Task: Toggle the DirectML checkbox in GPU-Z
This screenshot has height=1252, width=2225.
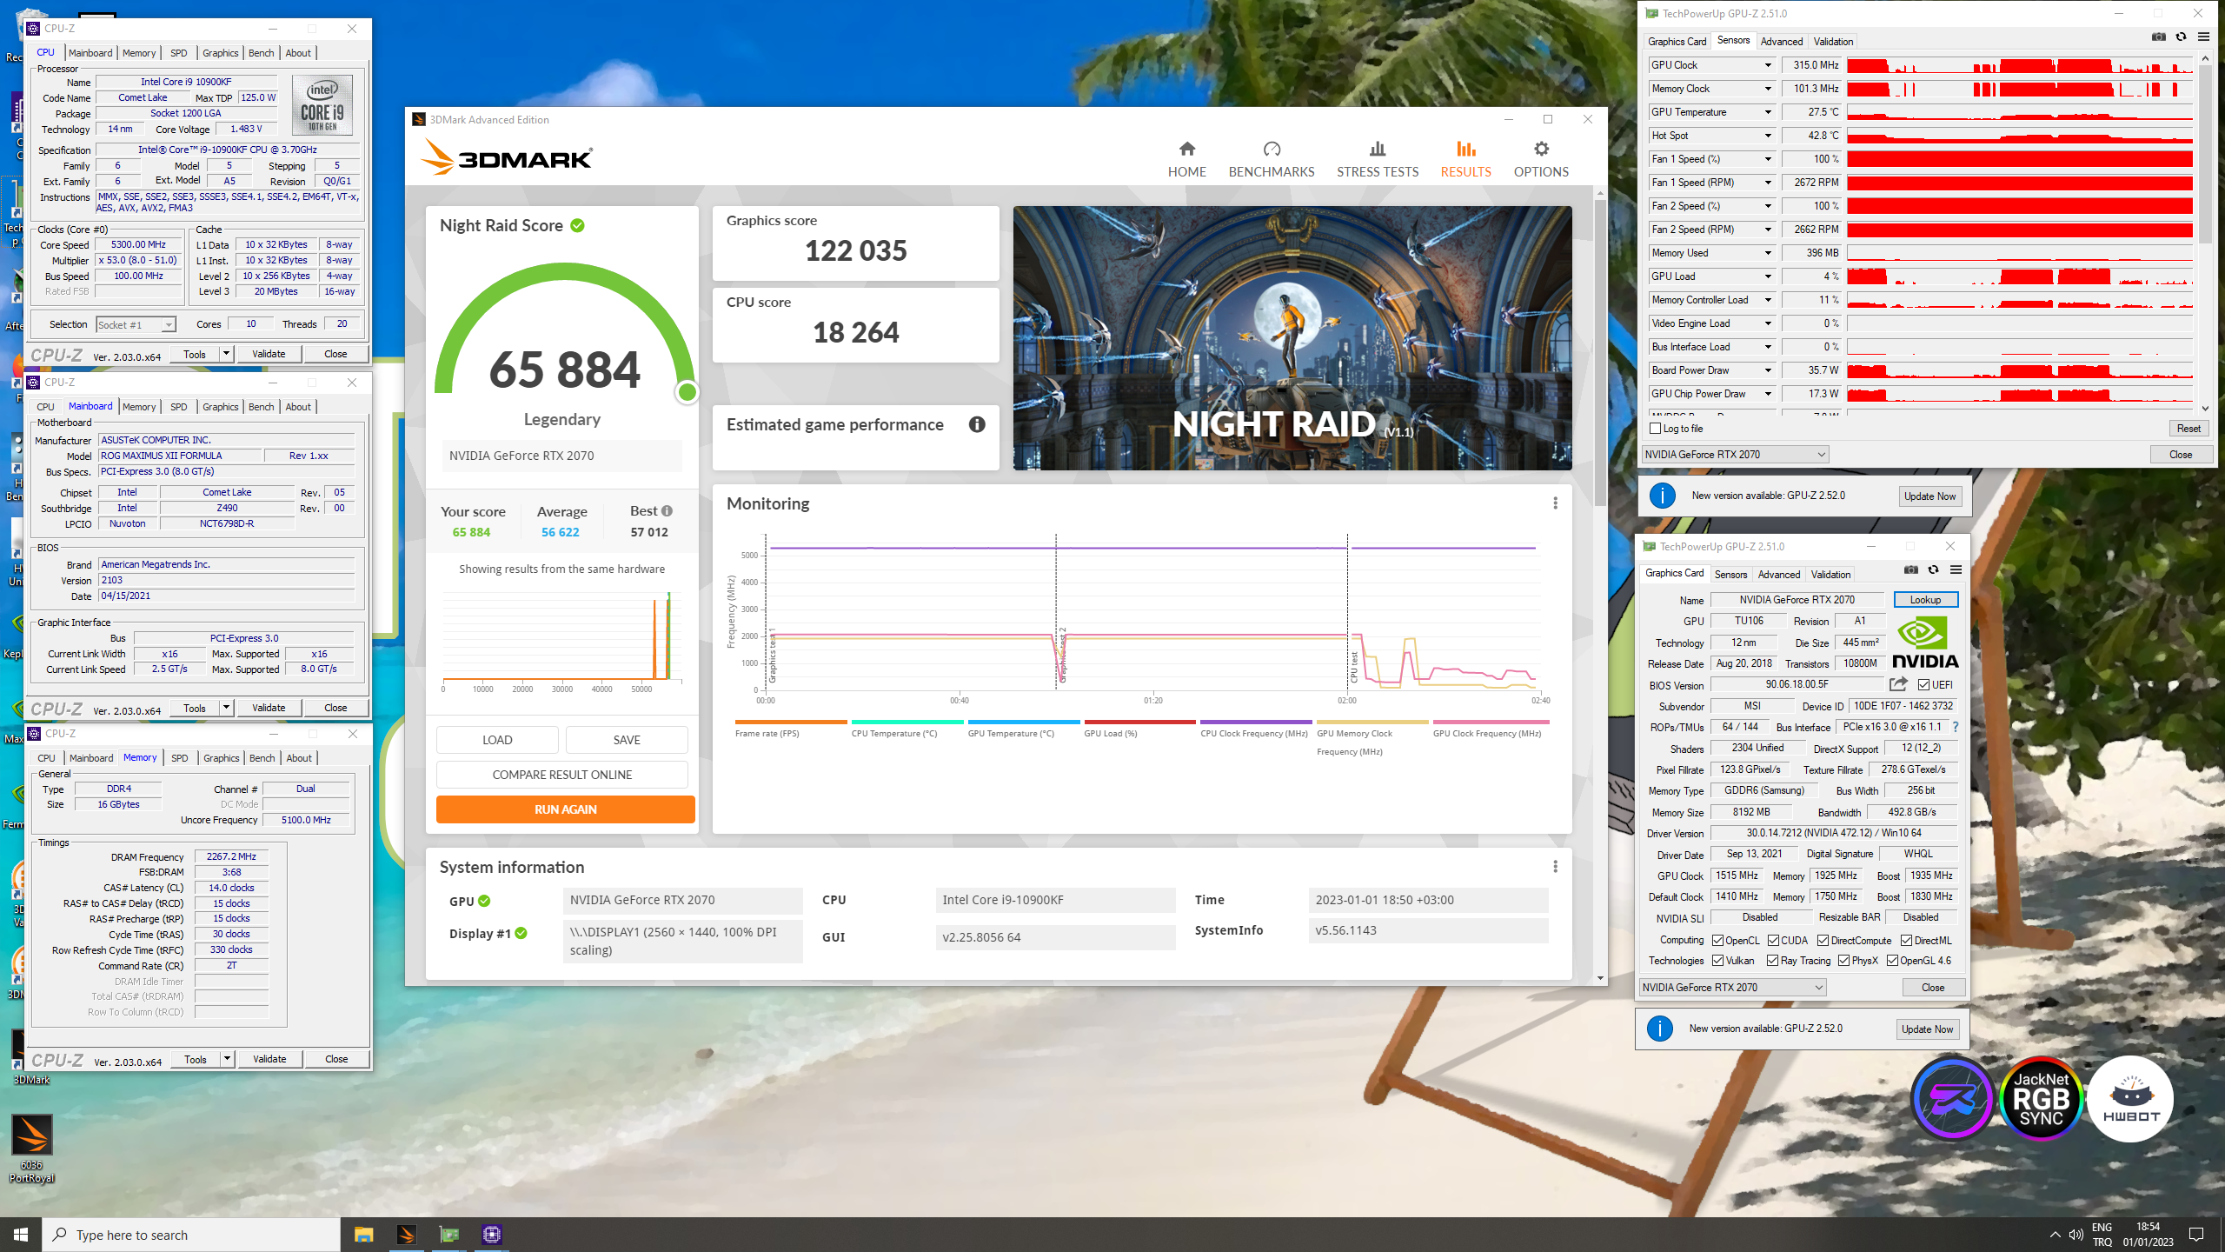Action: (1906, 941)
